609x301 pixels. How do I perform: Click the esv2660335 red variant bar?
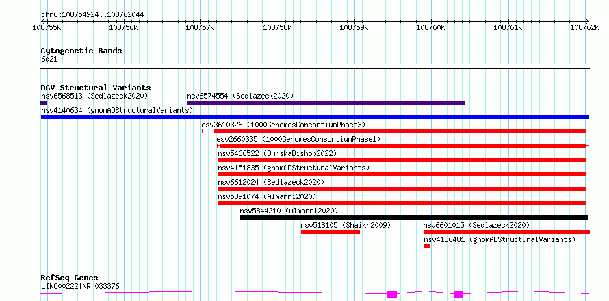(402, 146)
